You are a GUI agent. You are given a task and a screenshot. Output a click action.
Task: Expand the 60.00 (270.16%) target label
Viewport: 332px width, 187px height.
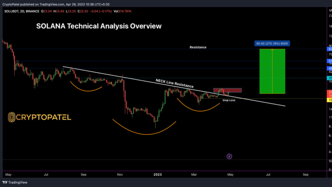272,43
